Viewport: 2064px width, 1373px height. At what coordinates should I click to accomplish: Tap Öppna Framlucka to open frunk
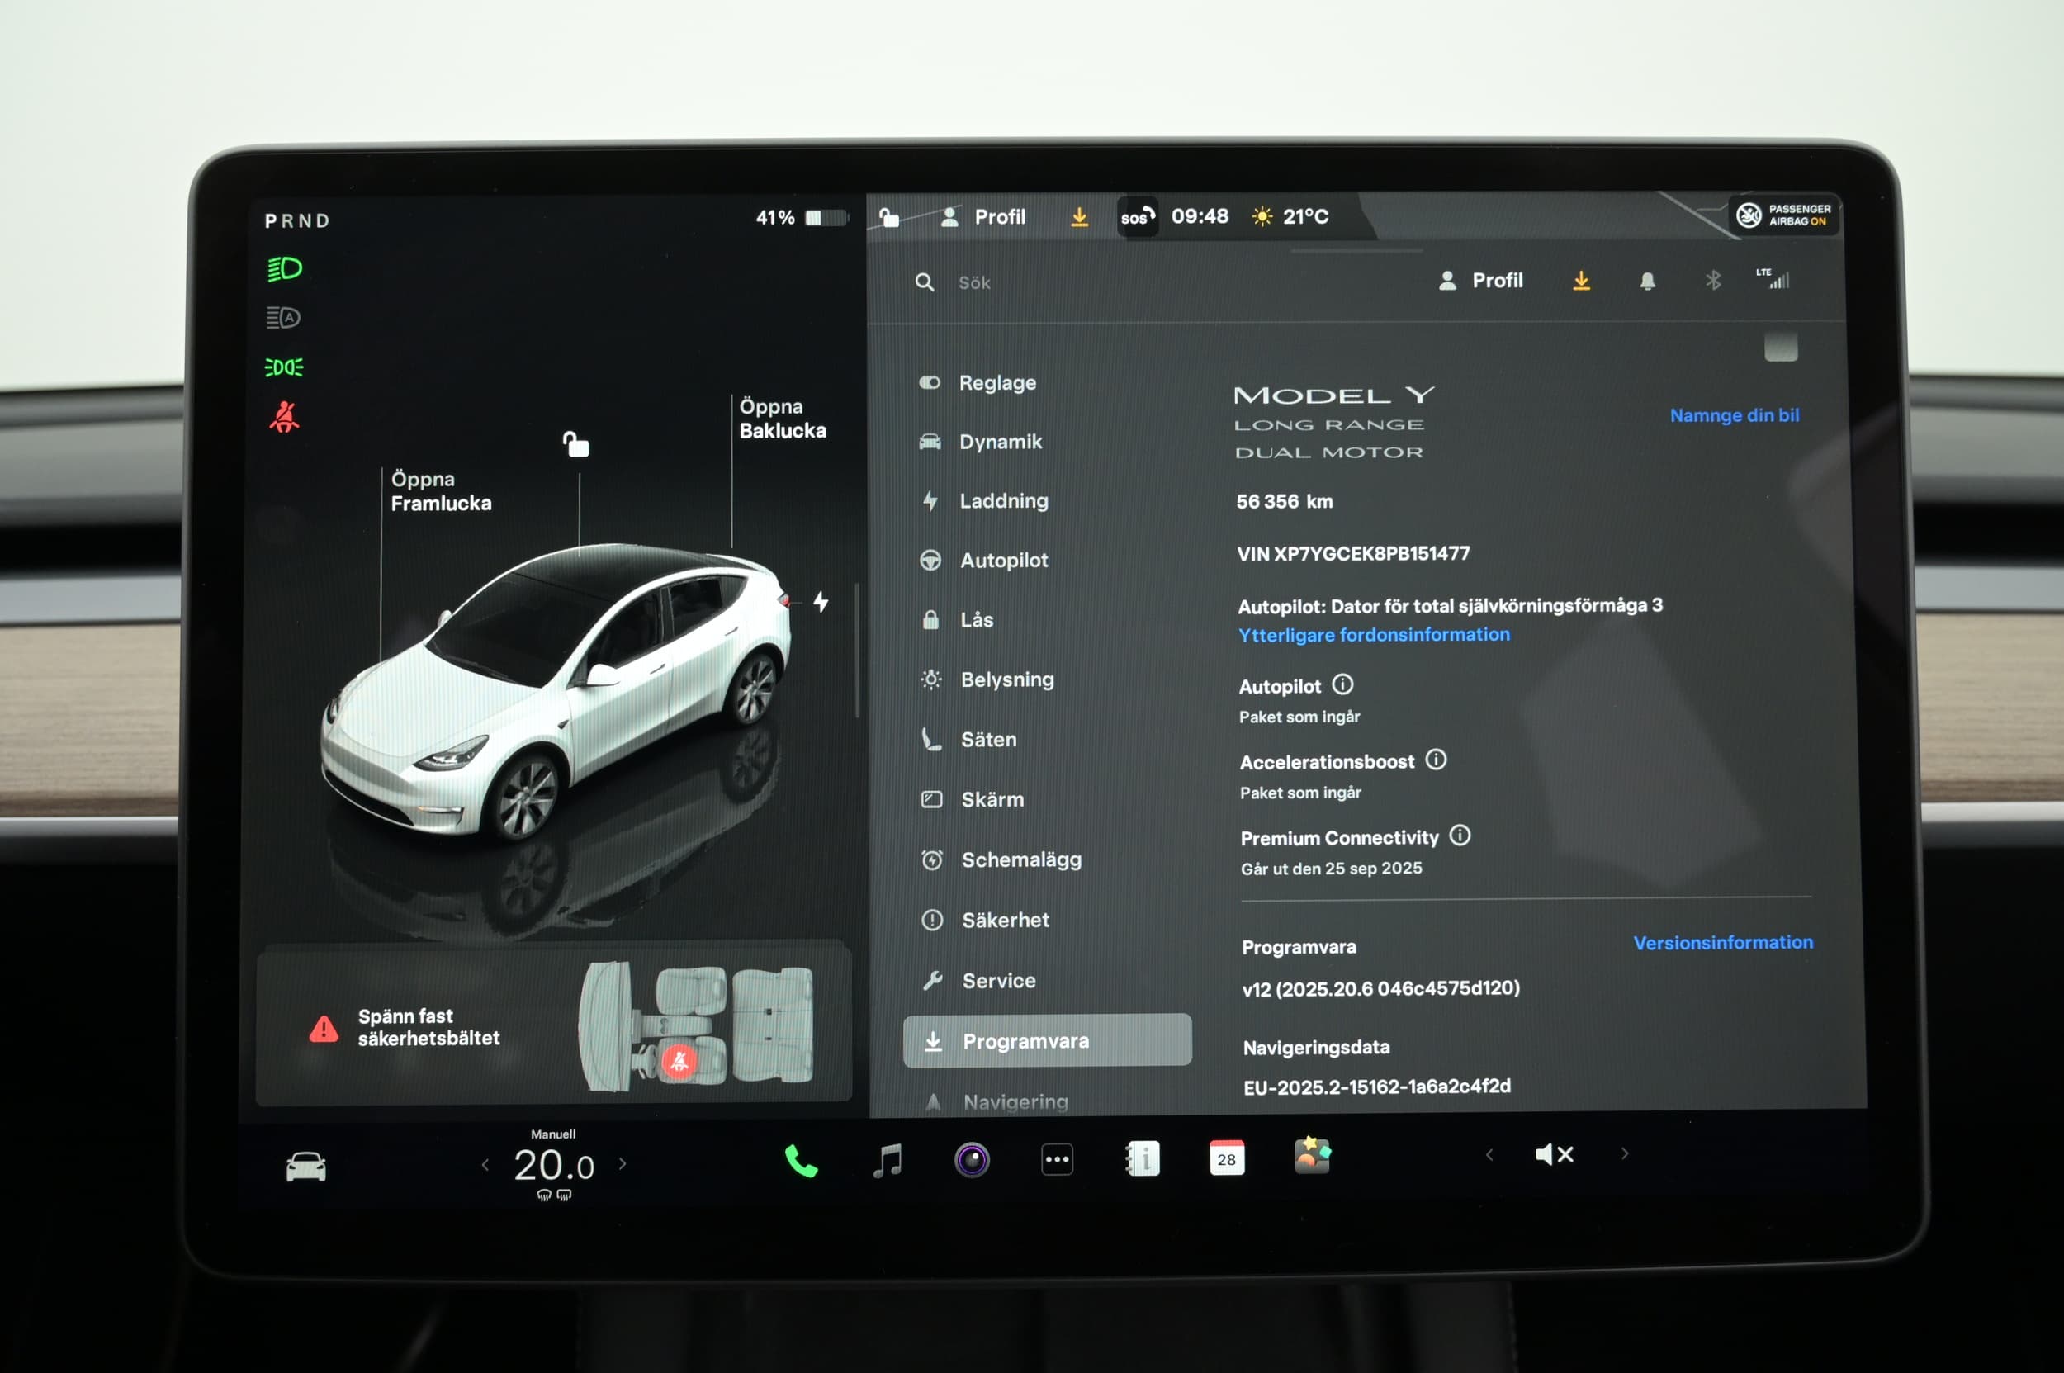tap(441, 491)
